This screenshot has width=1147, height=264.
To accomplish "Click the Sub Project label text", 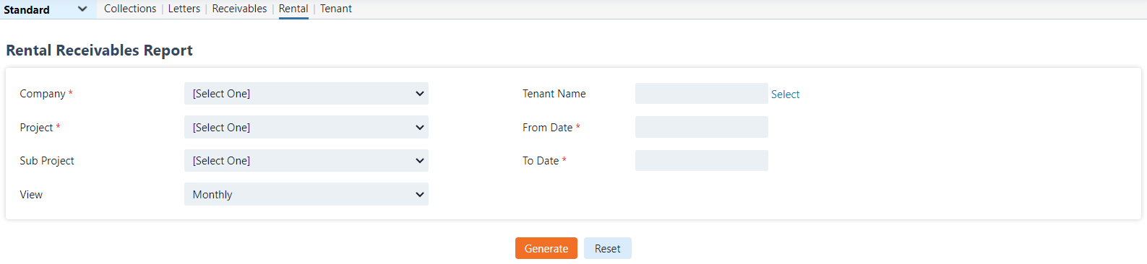I will (x=47, y=160).
